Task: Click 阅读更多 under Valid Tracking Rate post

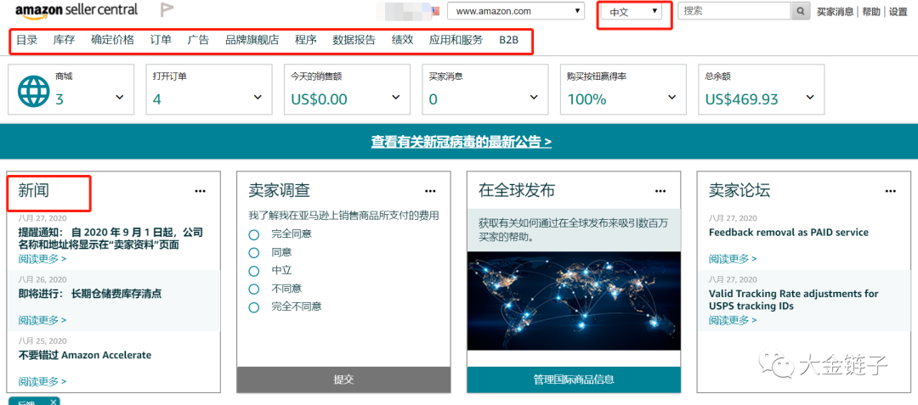Action: tap(733, 320)
